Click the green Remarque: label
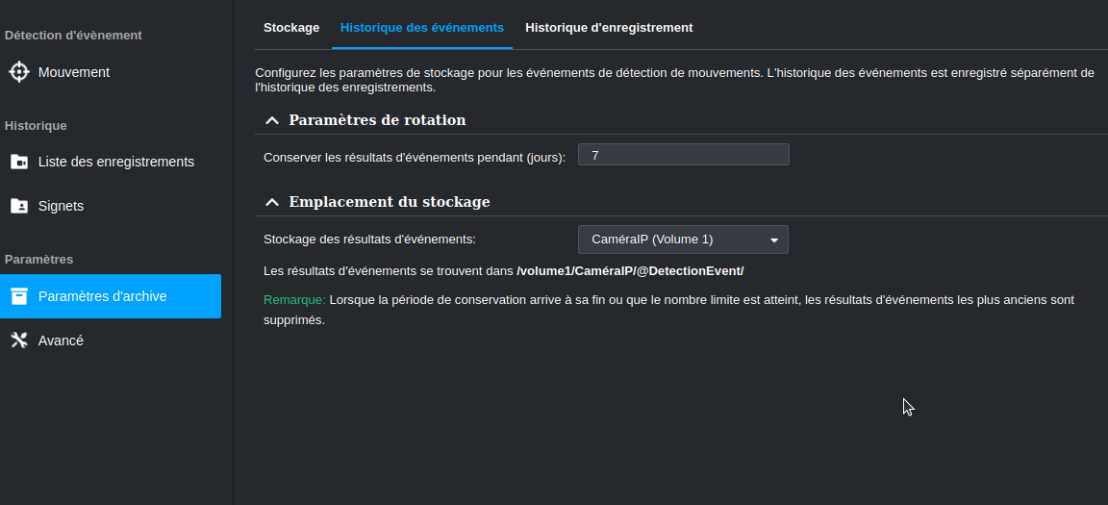Image resolution: width=1108 pixels, height=505 pixels. [294, 299]
